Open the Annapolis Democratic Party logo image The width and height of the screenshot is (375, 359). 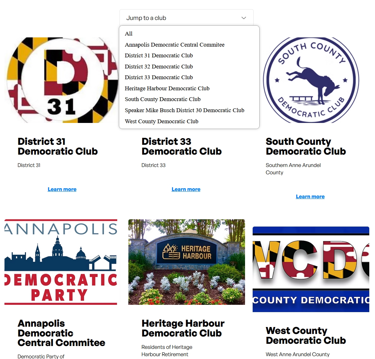[x=61, y=262]
